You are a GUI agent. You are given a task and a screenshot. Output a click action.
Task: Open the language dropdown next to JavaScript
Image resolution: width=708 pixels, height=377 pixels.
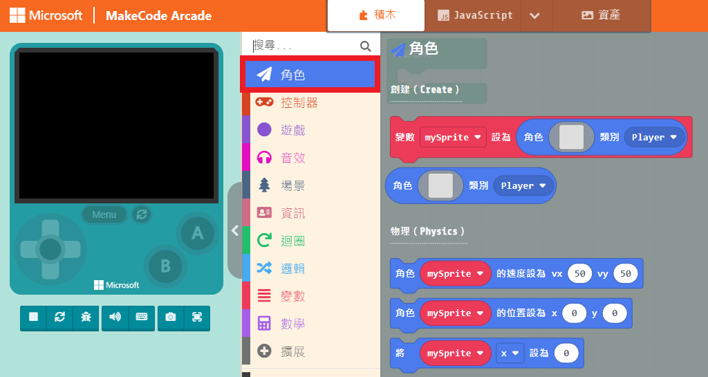[535, 15]
